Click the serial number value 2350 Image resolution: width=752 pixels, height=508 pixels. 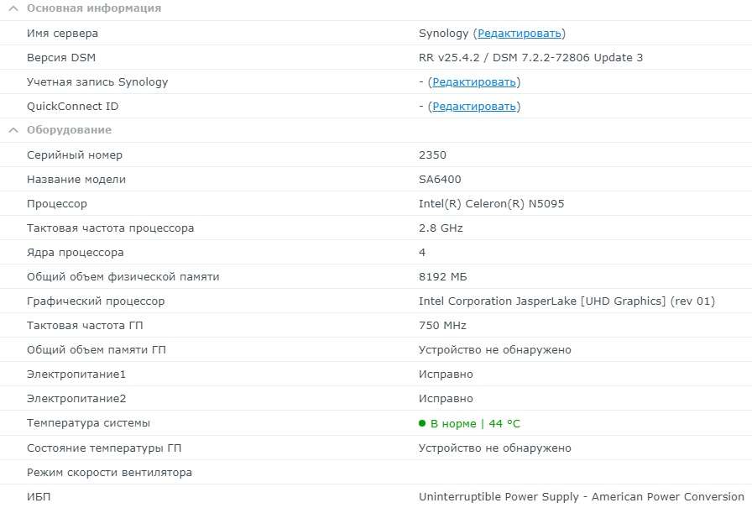(x=432, y=155)
